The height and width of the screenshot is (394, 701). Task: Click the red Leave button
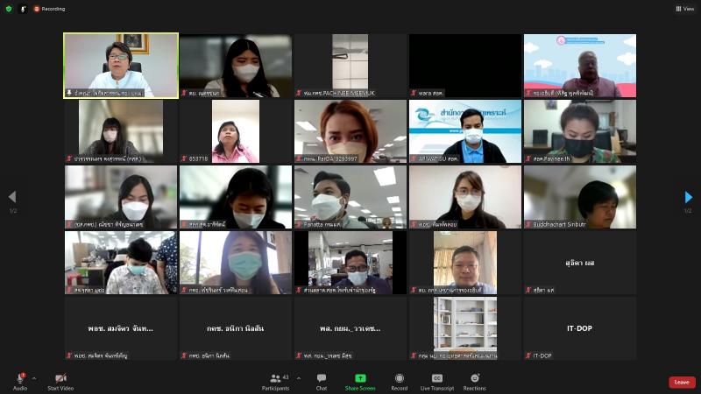tap(682, 383)
